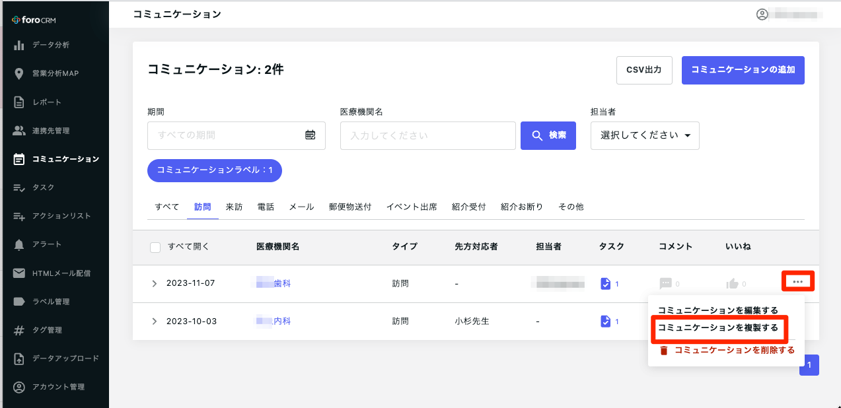This screenshot has width=841, height=408.
Task: Click page 1 pagination button
Action: pos(809,365)
